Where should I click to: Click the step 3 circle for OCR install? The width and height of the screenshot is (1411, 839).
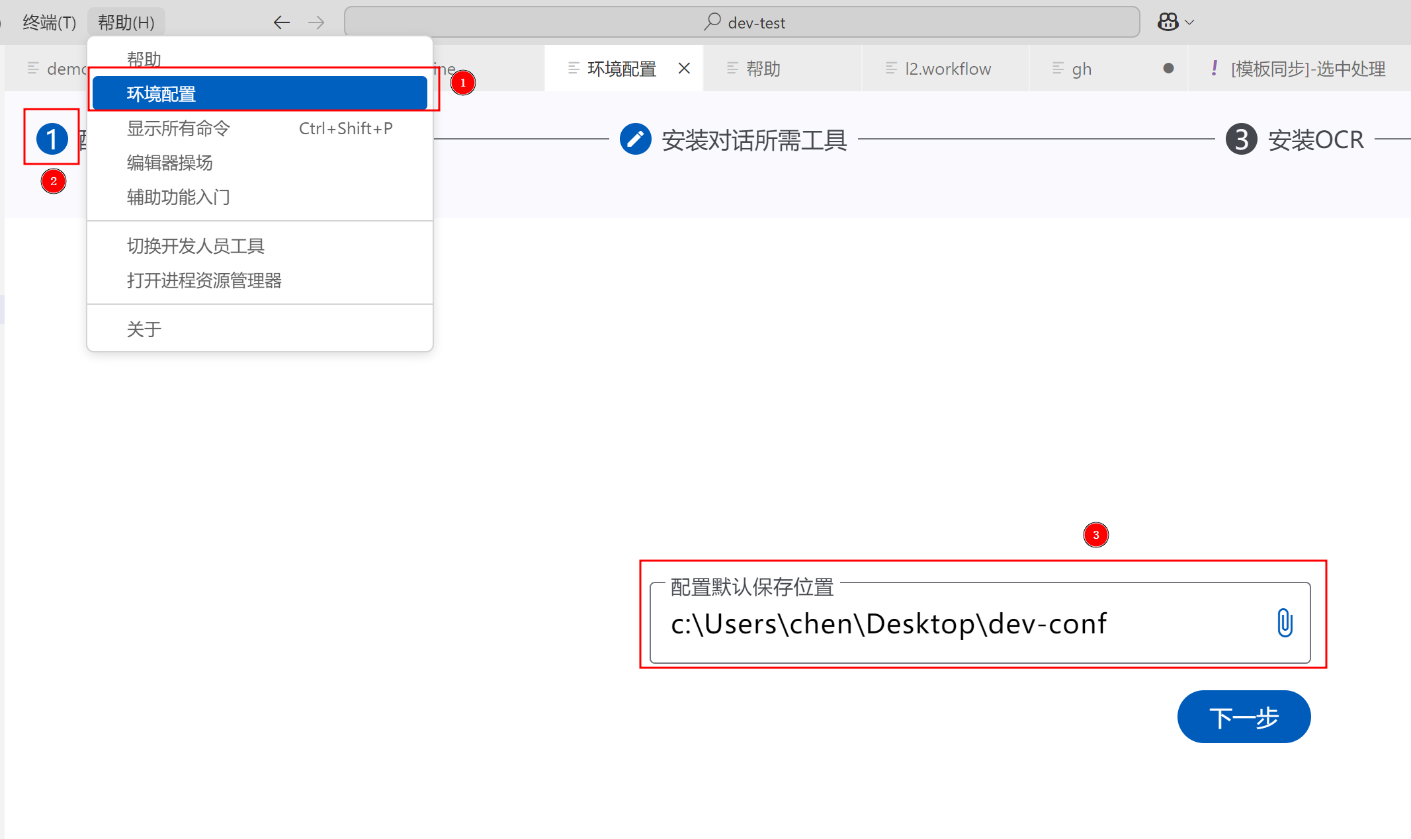point(1241,139)
